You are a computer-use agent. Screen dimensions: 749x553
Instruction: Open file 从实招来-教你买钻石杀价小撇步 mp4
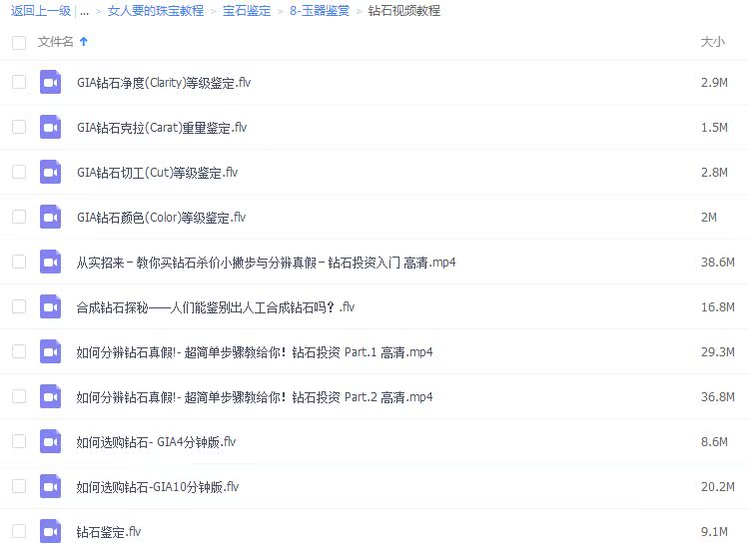(x=266, y=263)
